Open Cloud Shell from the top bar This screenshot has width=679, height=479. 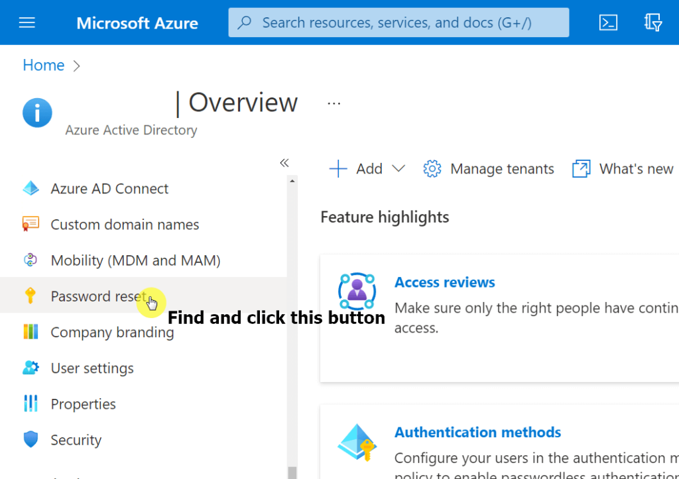[608, 23]
